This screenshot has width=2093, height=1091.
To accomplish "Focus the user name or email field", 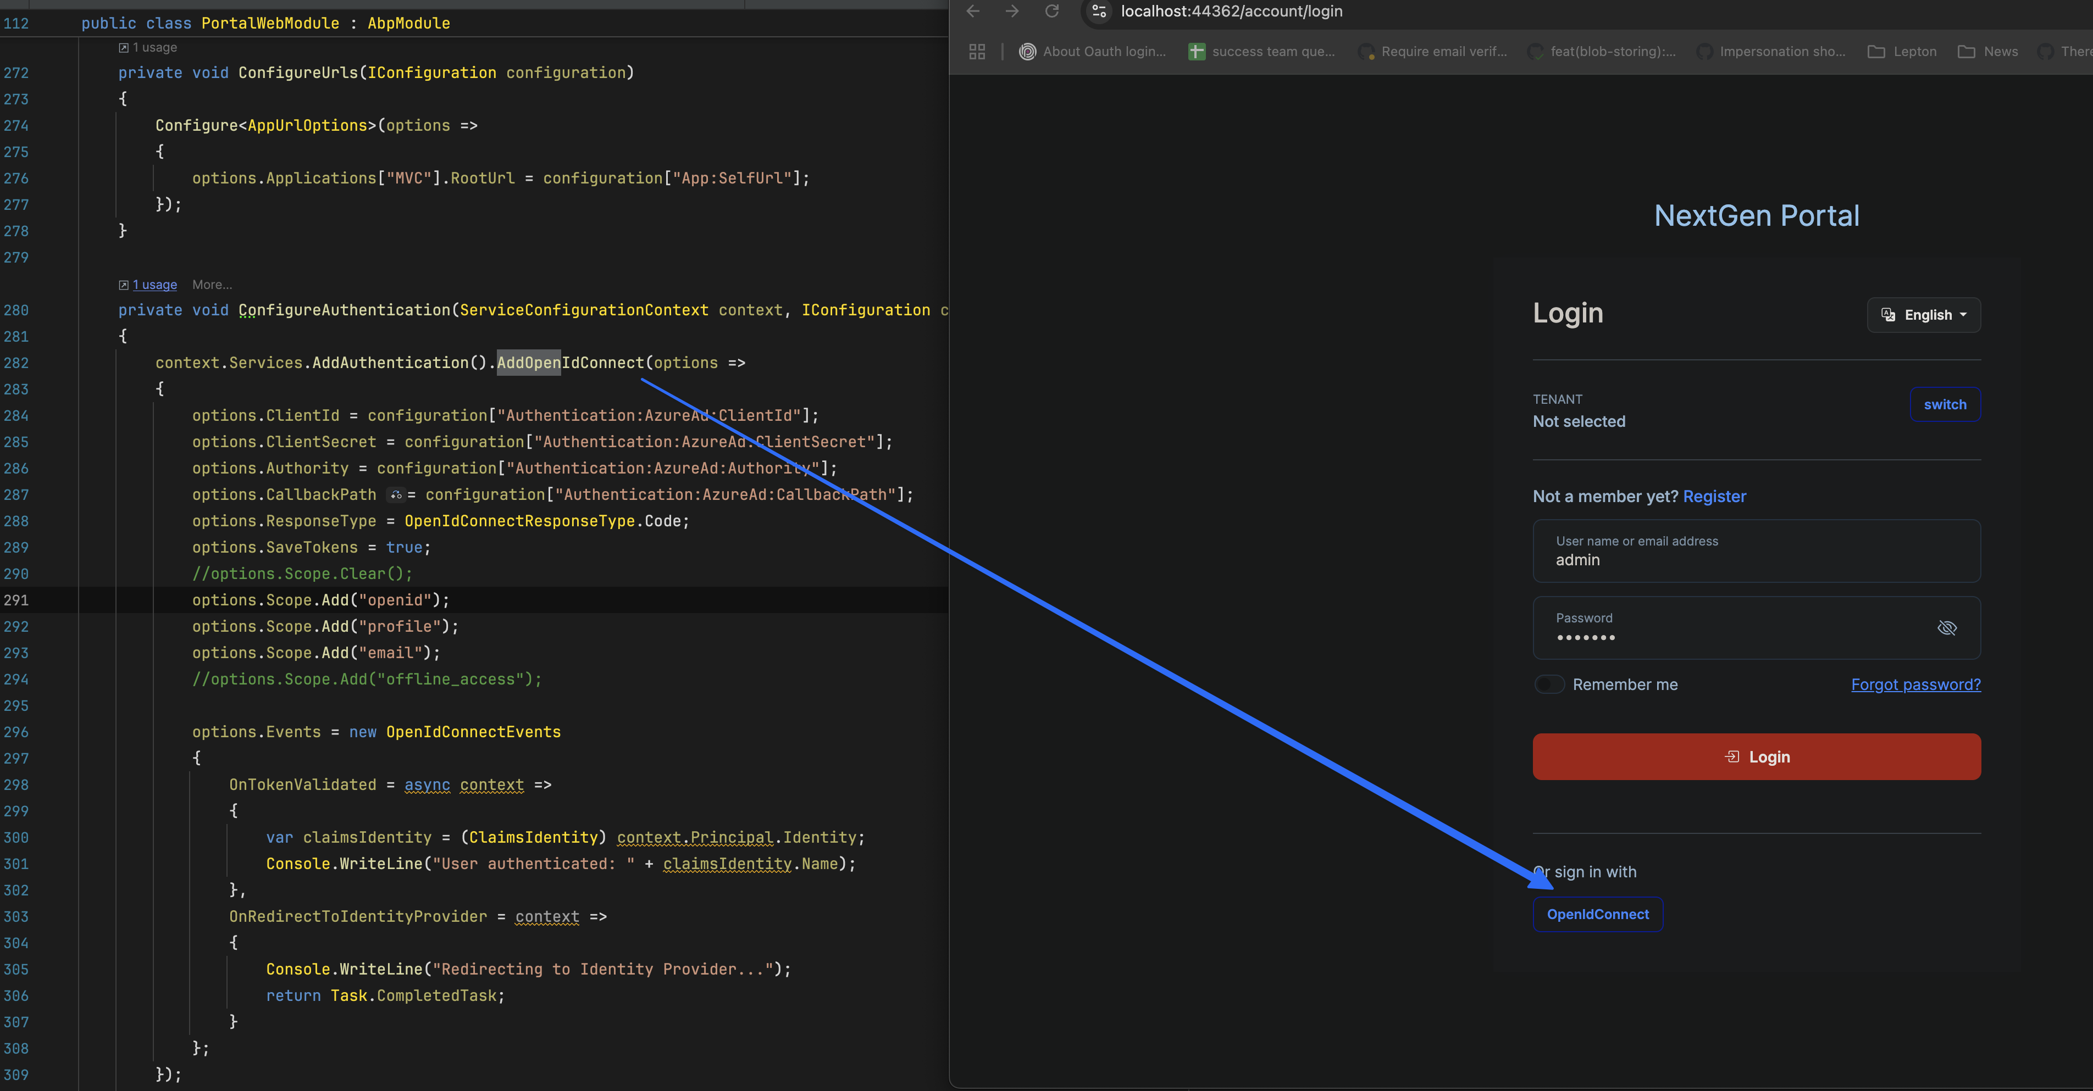I will click(1756, 552).
